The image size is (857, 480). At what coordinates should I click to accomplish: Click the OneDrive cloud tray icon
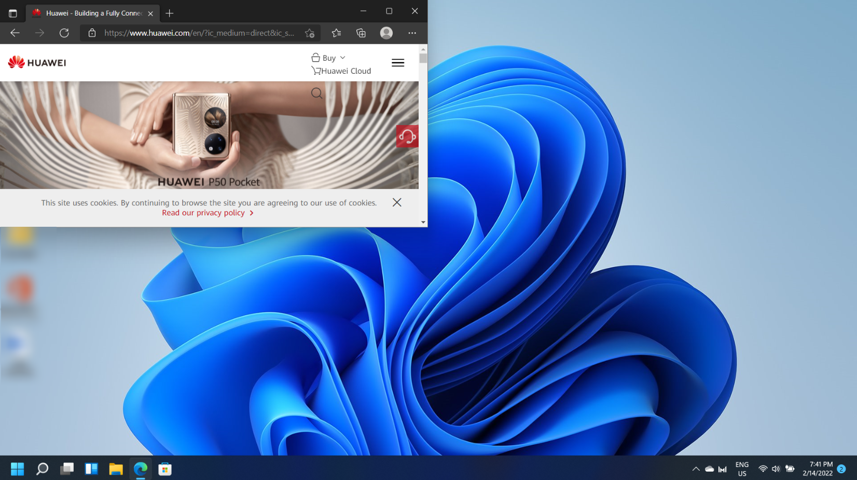[709, 469]
